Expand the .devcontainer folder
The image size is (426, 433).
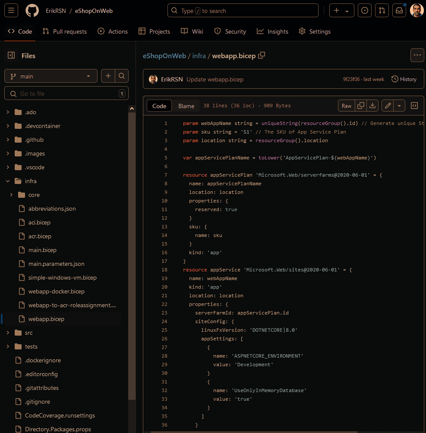click(x=8, y=126)
